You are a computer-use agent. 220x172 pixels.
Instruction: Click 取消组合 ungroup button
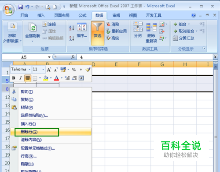pos(186,31)
